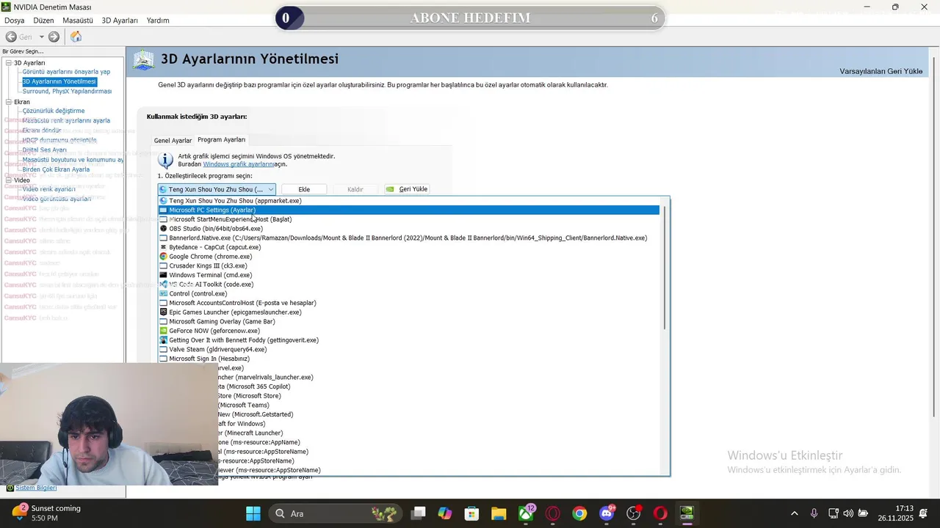Image resolution: width=940 pixels, height=528 pixels.
Task: Open the Masaüstü menu
Action: click(78, 21)
